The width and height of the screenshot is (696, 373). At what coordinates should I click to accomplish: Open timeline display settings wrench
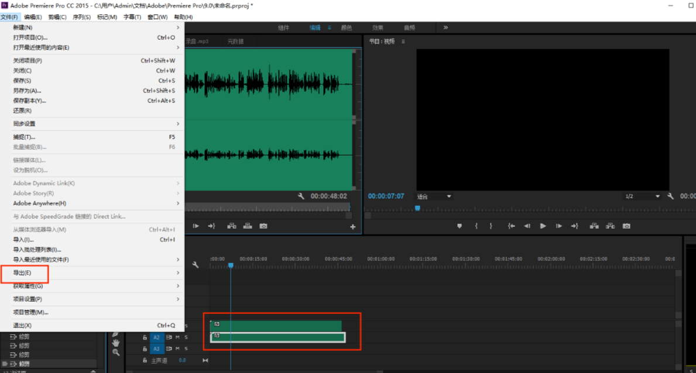point(196,265)
